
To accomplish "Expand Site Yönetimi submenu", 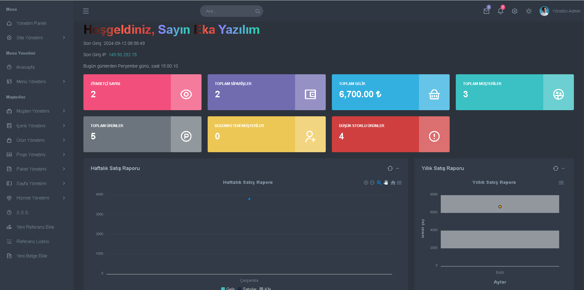I will tap(37, 38).
